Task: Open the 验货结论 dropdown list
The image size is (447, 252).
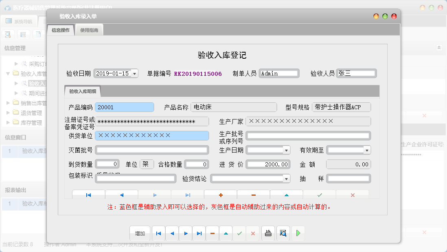Action: point(286,178)
